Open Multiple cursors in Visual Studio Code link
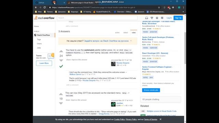Image resolution: width=219 pixels, height=123 pixels. pos(162,111)
